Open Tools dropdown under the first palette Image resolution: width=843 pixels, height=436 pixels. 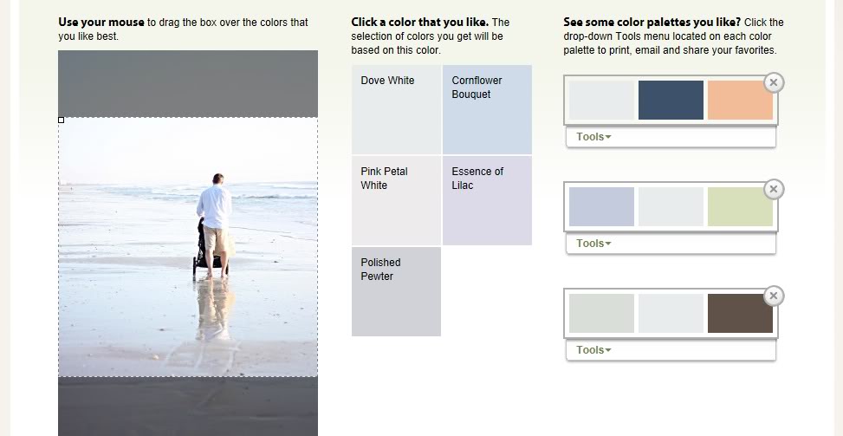(593, 137)
